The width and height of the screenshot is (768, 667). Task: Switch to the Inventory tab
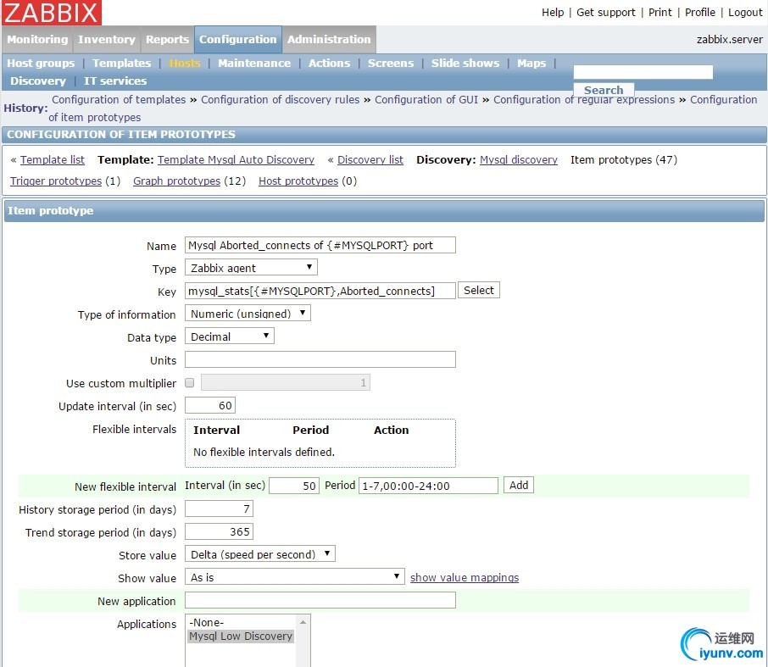coord(106,39)
